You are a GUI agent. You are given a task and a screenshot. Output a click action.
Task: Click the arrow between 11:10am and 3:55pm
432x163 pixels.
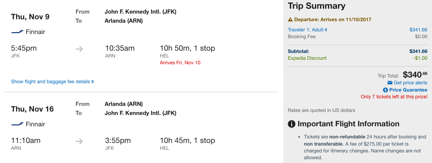pyautogui.click(x=79, y=141)
